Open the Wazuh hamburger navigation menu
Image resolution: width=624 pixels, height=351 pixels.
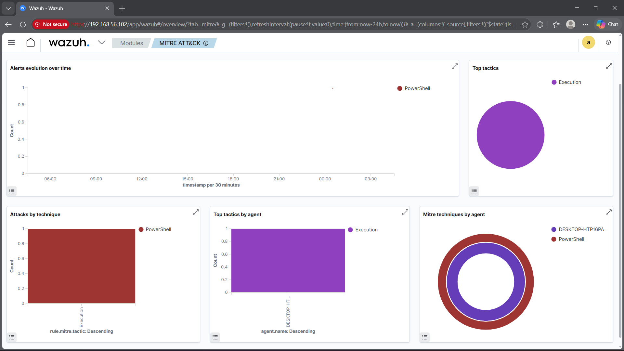coord(11,43)
